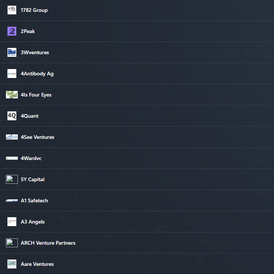This screenshot has width=274, height=274.
Task: Open the A1 Safetech name link
Action: pos(34,200)
